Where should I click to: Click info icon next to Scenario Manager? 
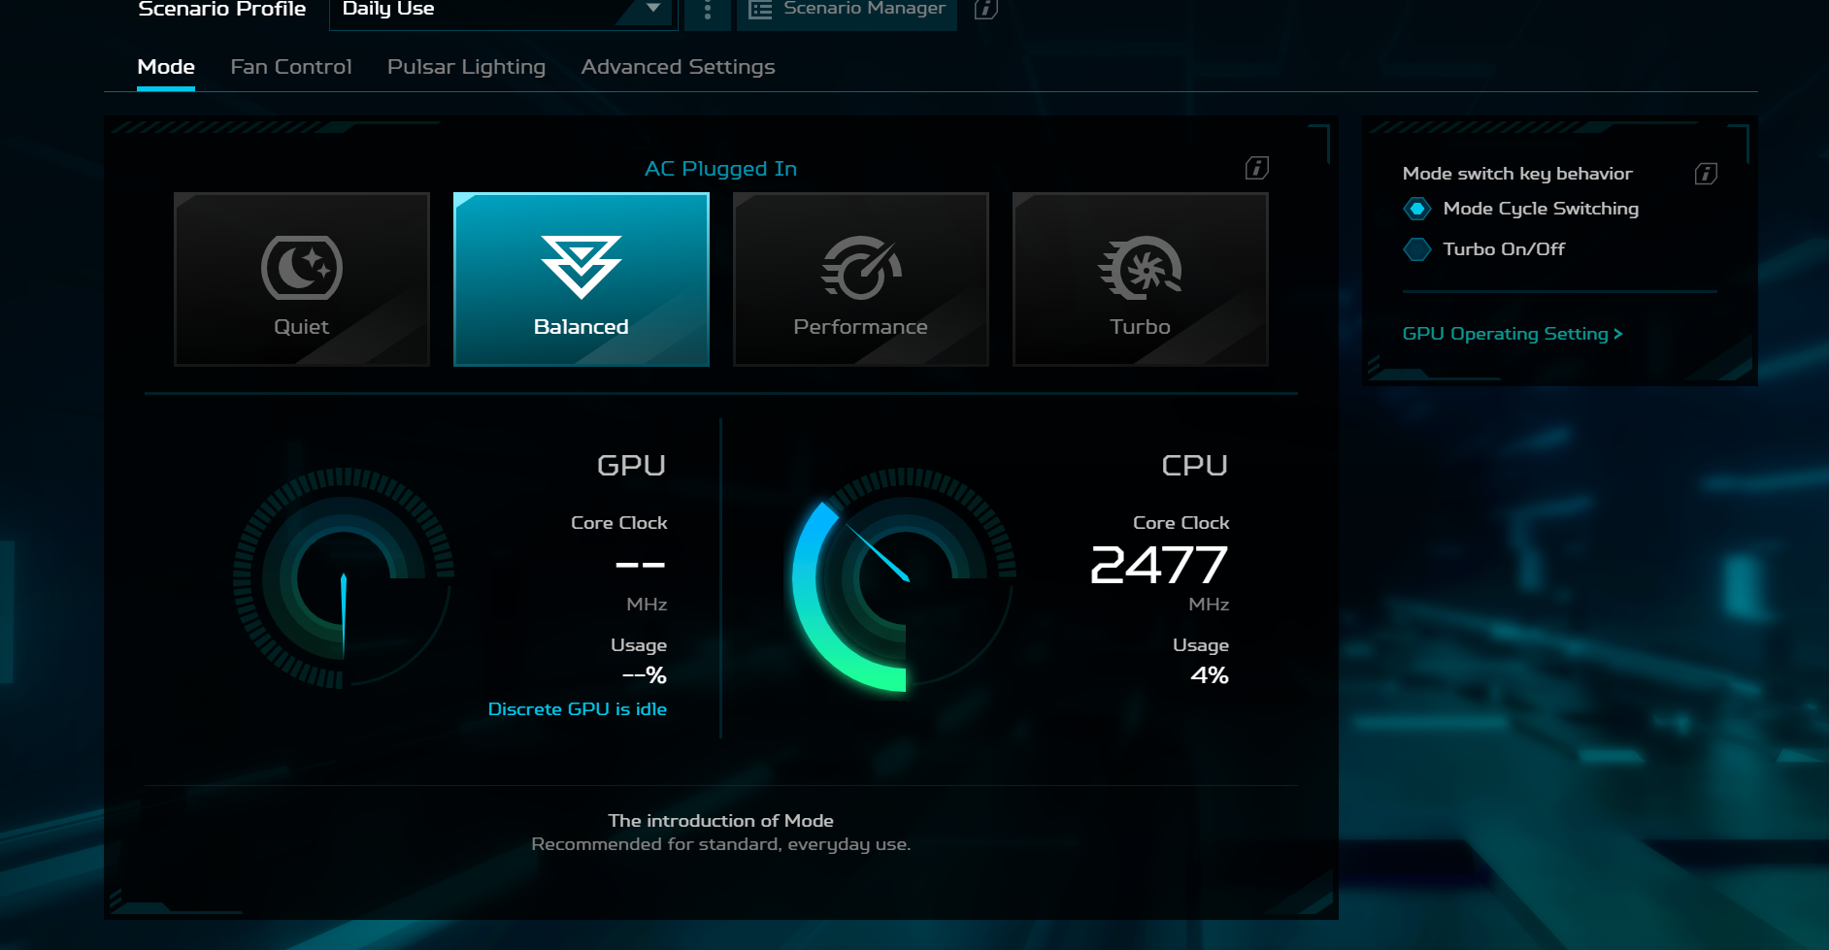pos(985,10)
